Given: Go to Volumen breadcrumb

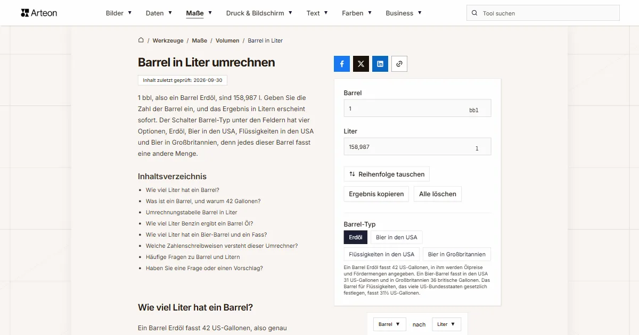Looking at the screenshot, I should [227, 40].
